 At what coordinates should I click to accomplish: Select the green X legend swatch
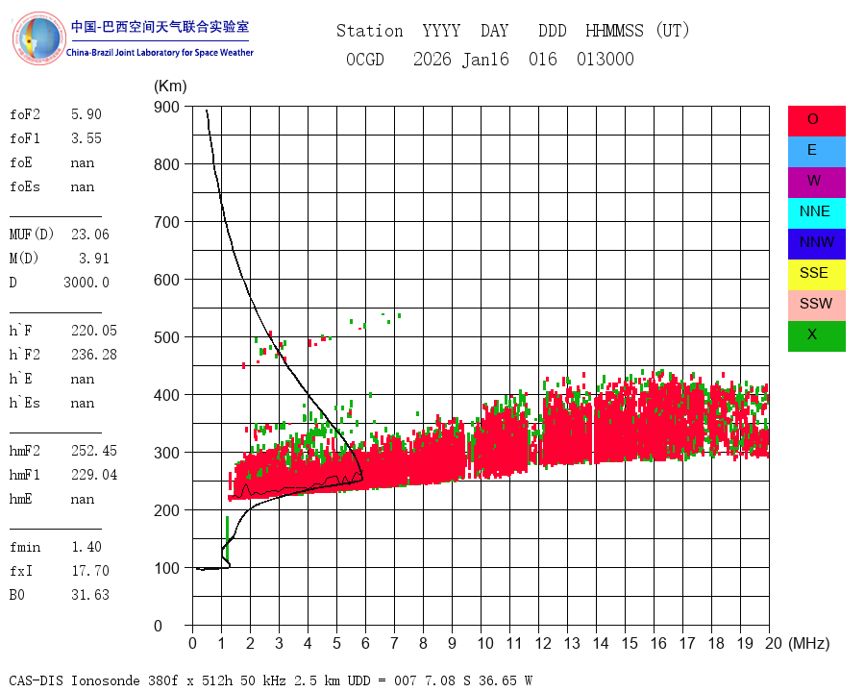[x=816, y=336]
